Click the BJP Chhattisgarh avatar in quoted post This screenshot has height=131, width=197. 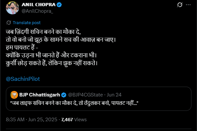[14, 95]
